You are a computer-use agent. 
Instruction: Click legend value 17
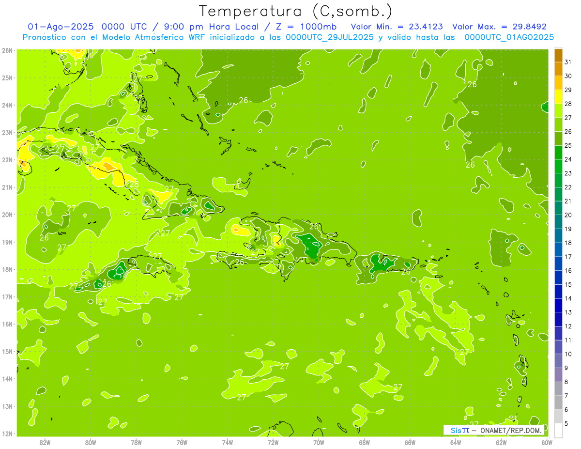tap(568, 257)
